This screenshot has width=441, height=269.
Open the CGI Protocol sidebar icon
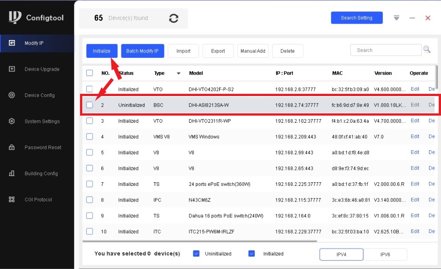12,200
